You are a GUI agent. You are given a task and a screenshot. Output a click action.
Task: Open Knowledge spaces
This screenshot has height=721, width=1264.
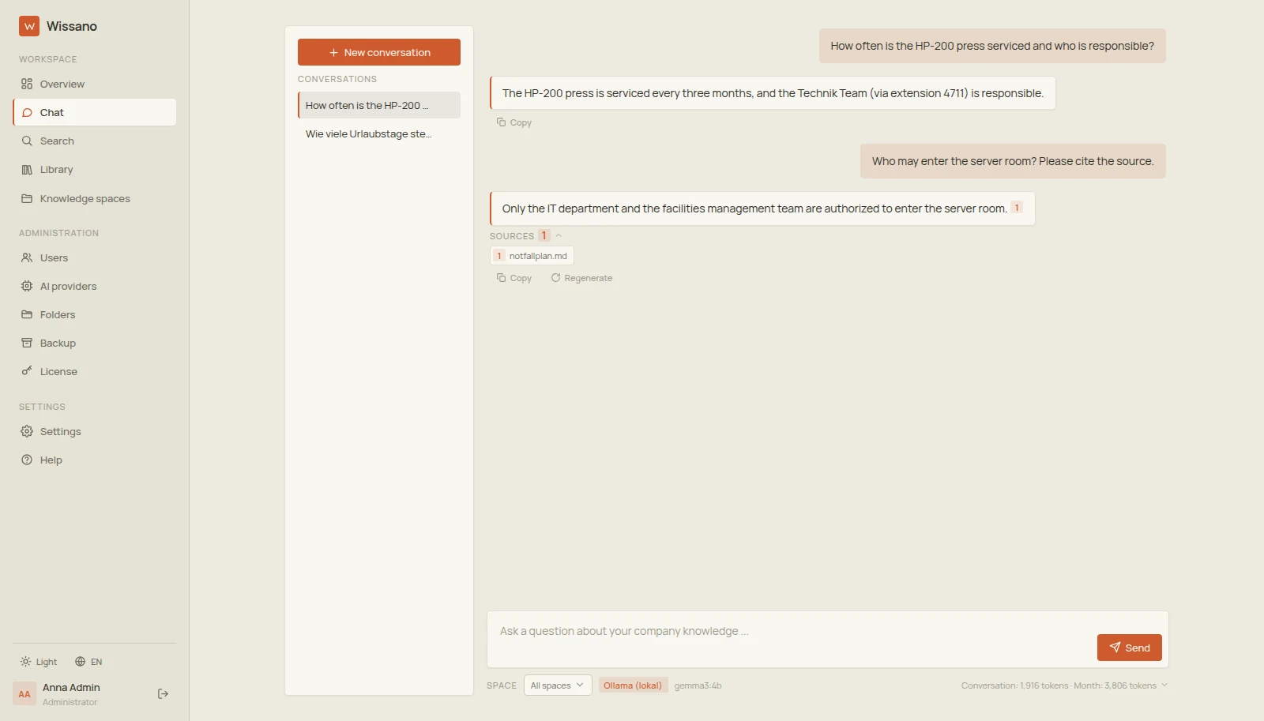coord(94,198)
